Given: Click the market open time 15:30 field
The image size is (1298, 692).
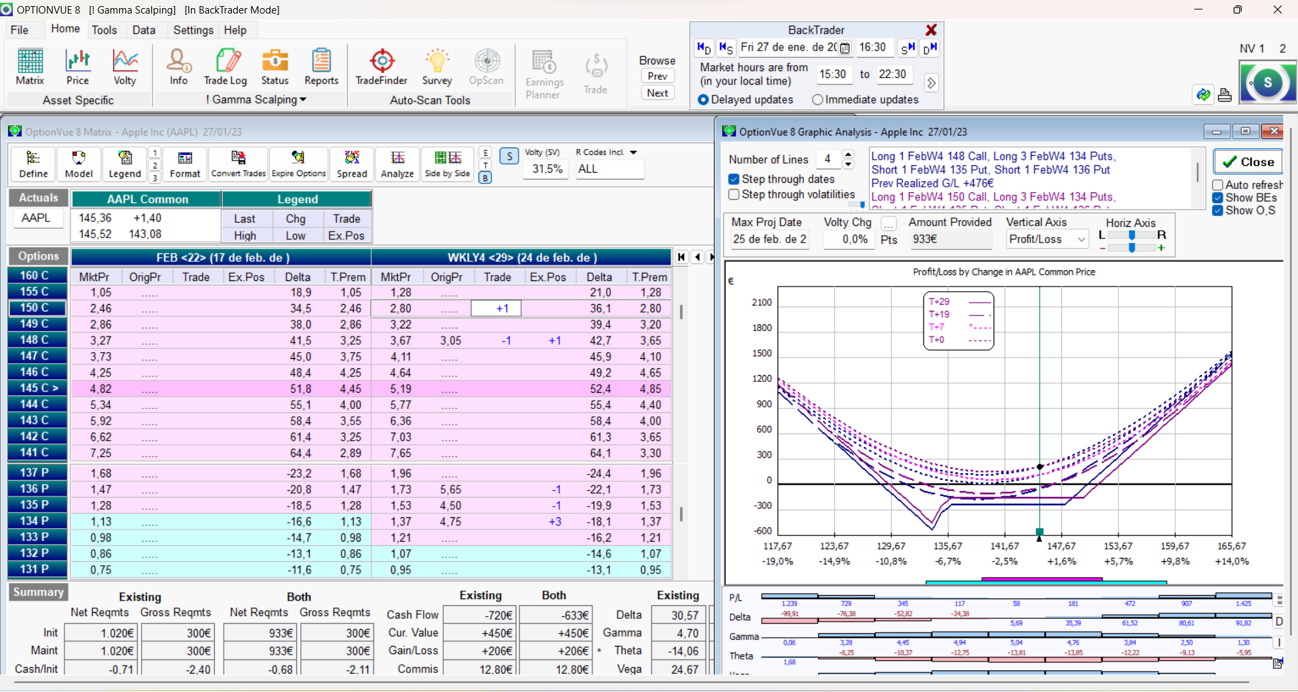Looking at the screenshot, I should click(x=832, y=74).
